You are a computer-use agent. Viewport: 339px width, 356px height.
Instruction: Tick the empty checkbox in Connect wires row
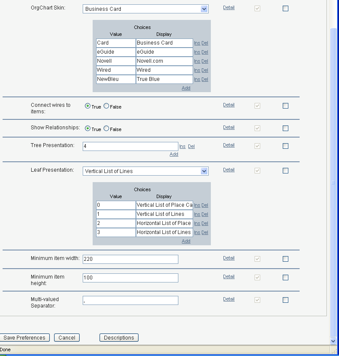tap(285, 106)
